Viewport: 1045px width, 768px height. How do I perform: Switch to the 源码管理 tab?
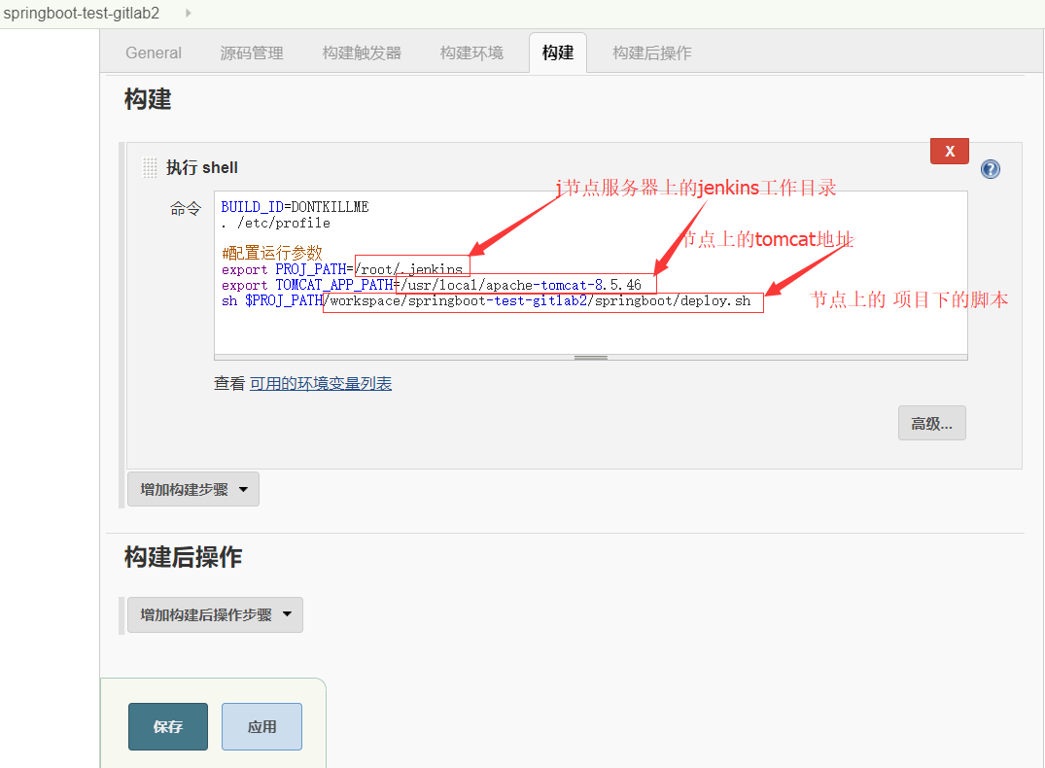[252, 52]
